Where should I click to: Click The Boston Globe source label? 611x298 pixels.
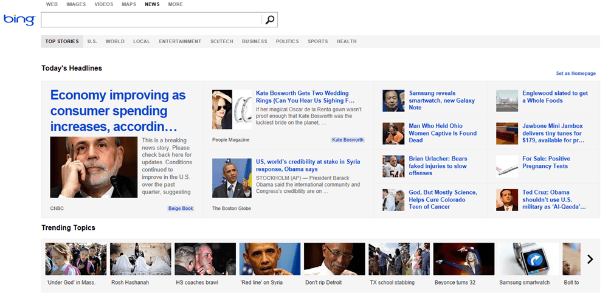click(232, 208)
